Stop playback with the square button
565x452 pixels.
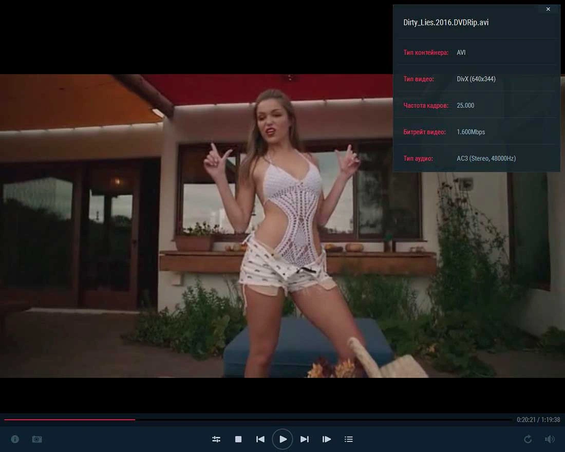[238, 439]
